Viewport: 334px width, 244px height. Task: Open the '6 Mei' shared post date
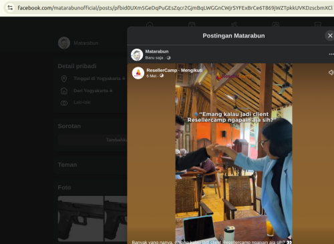click(151, 76)
